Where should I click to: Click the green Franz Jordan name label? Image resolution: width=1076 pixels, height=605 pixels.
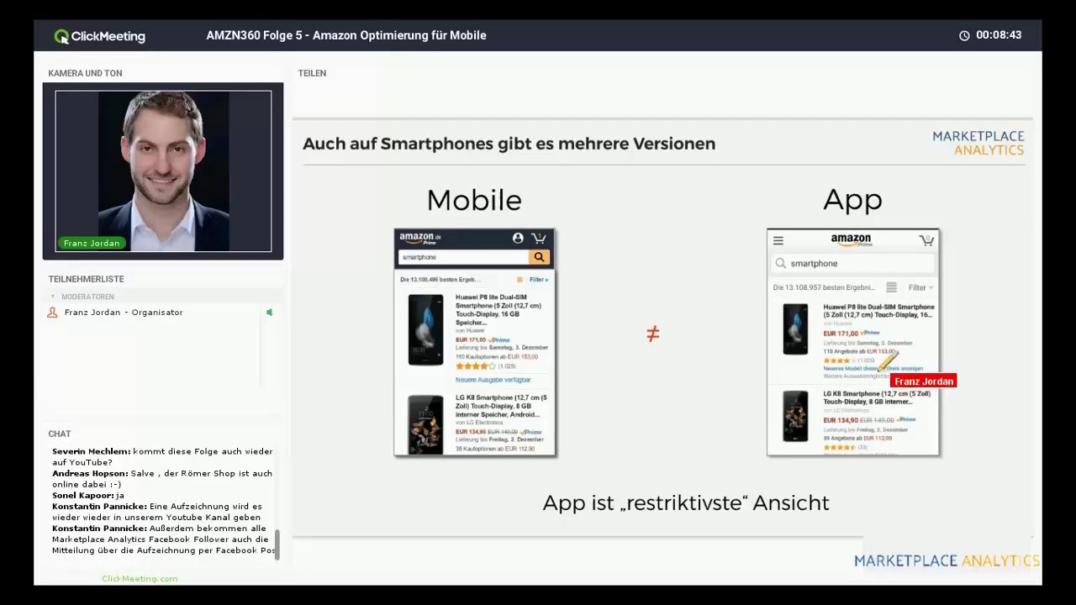(92, 244)
